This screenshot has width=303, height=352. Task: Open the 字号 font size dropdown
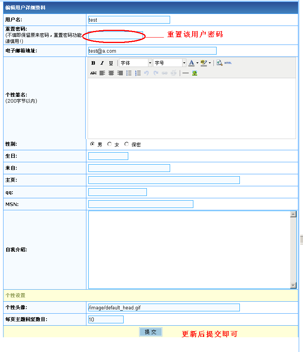[x=170, y=63]
